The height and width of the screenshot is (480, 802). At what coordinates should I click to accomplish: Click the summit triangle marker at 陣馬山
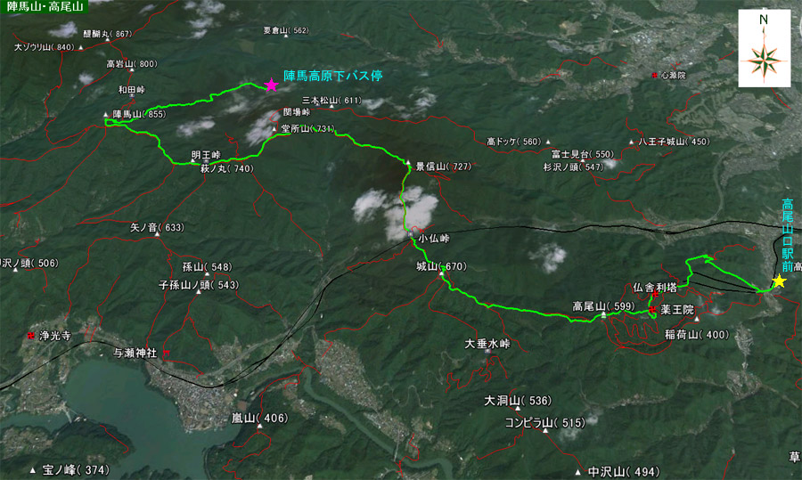tap(105, 115)
